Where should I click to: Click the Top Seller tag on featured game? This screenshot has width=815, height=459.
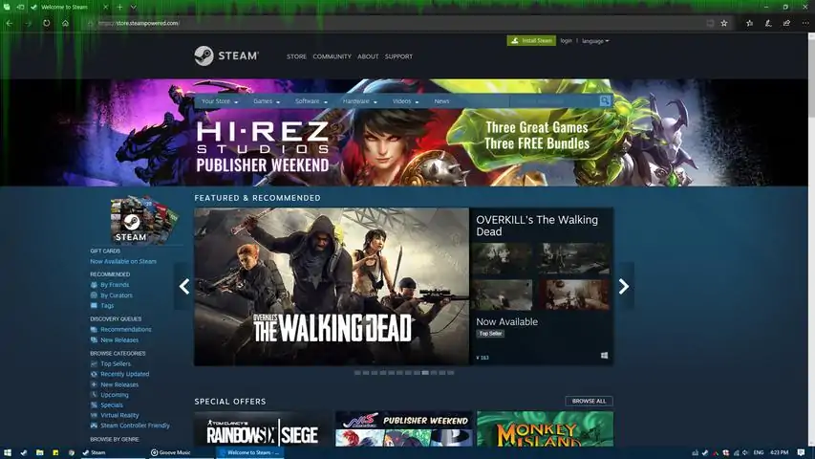tap(491, 334)
